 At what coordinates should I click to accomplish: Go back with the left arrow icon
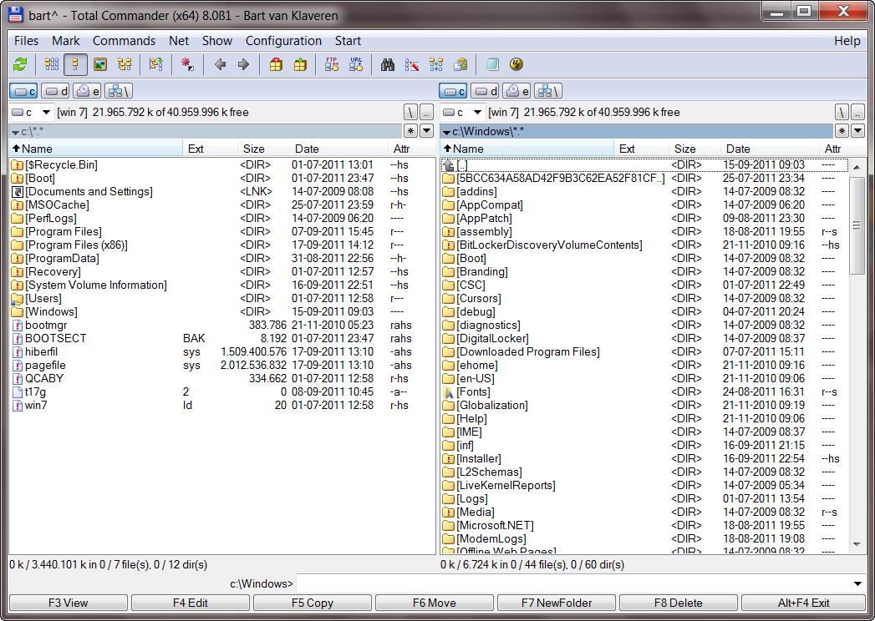(220, 64)
